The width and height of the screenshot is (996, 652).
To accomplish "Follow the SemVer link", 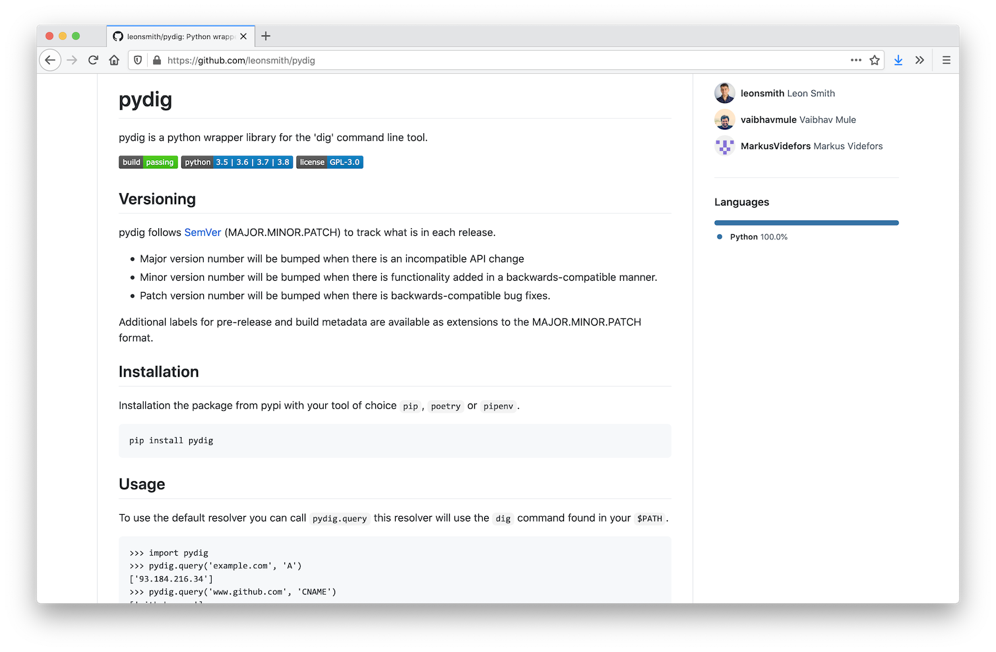I will tap(202, 232).
